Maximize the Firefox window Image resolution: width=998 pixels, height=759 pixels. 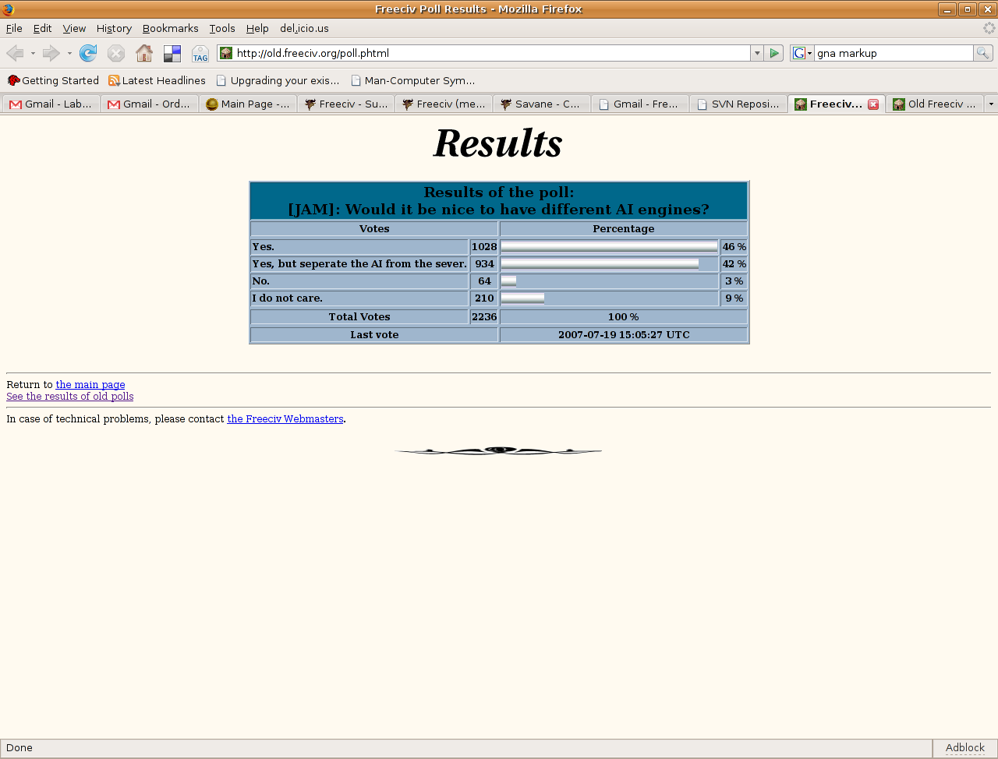(x=968, y=9)
